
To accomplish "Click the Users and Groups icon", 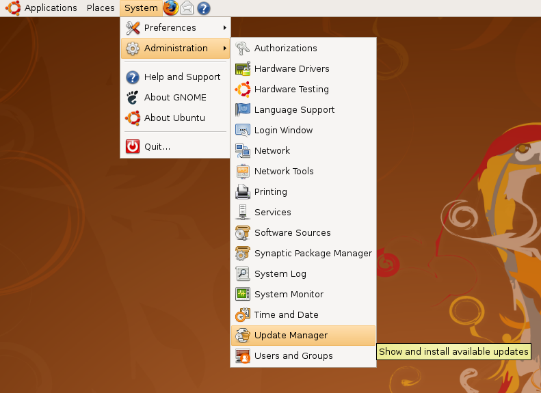I will point(243,356).
